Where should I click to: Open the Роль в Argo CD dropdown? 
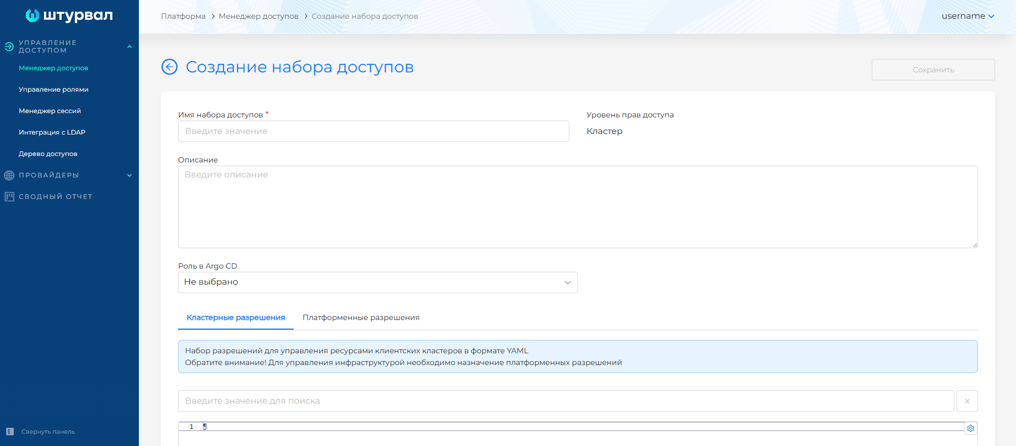click(x=378, y=283)
